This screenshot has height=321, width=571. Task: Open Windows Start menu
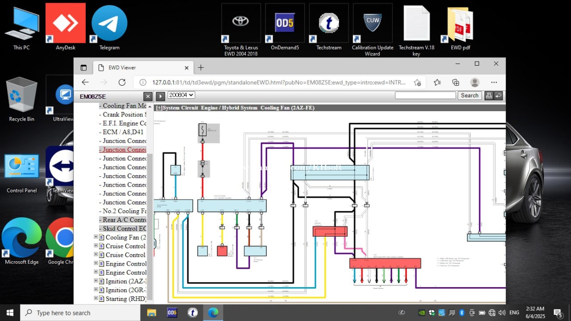10,313
